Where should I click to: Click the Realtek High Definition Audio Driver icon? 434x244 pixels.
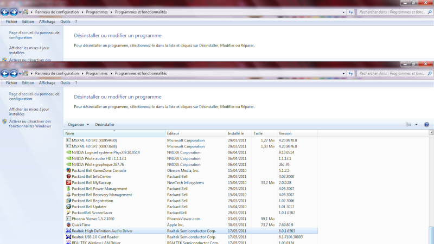pyautogui.click(x=68, y=231)
